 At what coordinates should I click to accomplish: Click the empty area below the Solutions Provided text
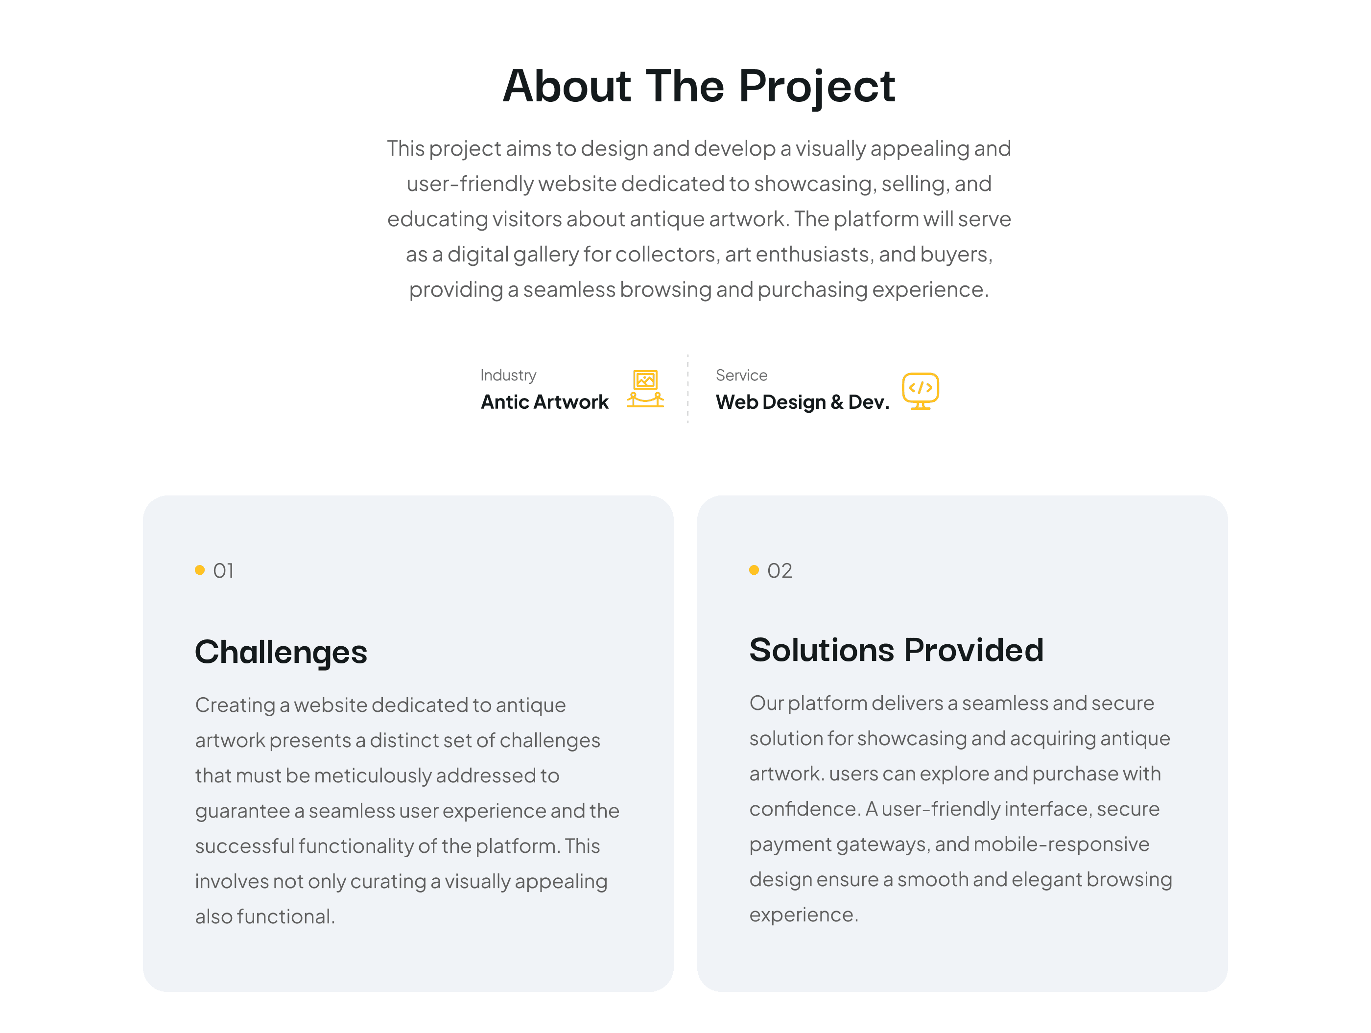[x=962, y=961]
